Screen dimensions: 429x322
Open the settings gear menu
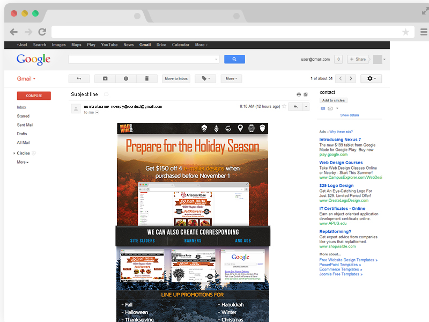[x=371, y=78]
